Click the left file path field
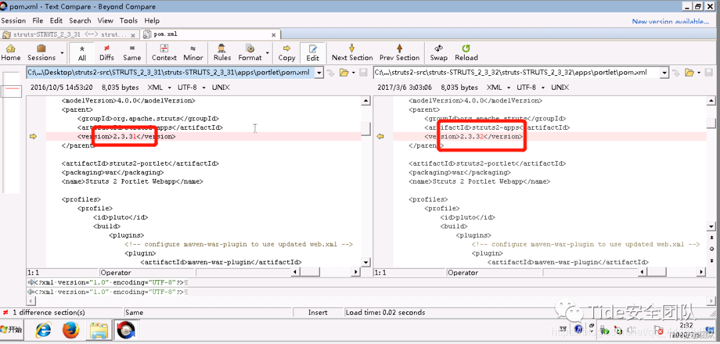Image resolution: width=720 pixels, height=344 pixels. tap(170, 73)
